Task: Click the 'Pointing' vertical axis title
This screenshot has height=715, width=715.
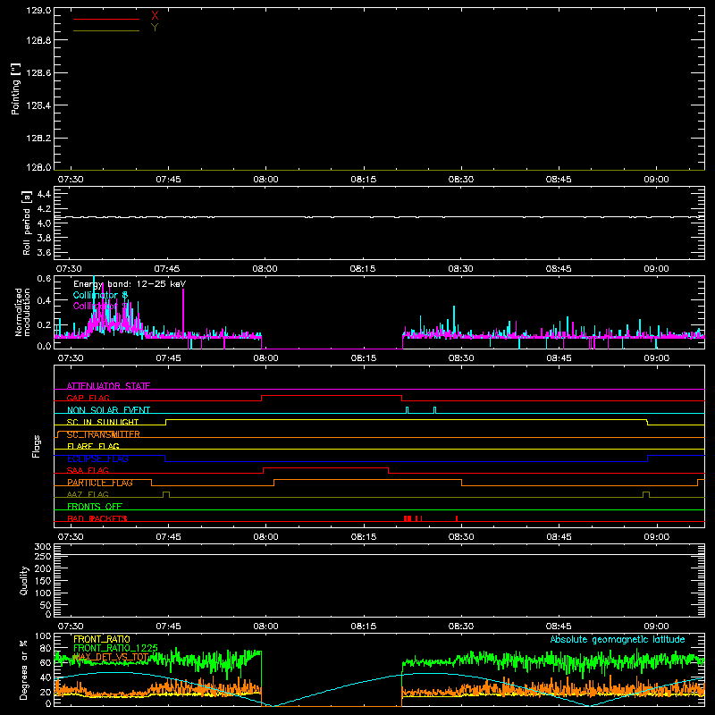Action: [15, 89]
